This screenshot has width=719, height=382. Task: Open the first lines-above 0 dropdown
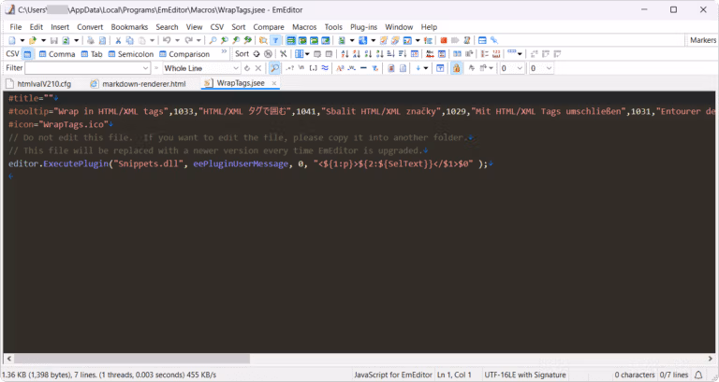pos(520,68)
